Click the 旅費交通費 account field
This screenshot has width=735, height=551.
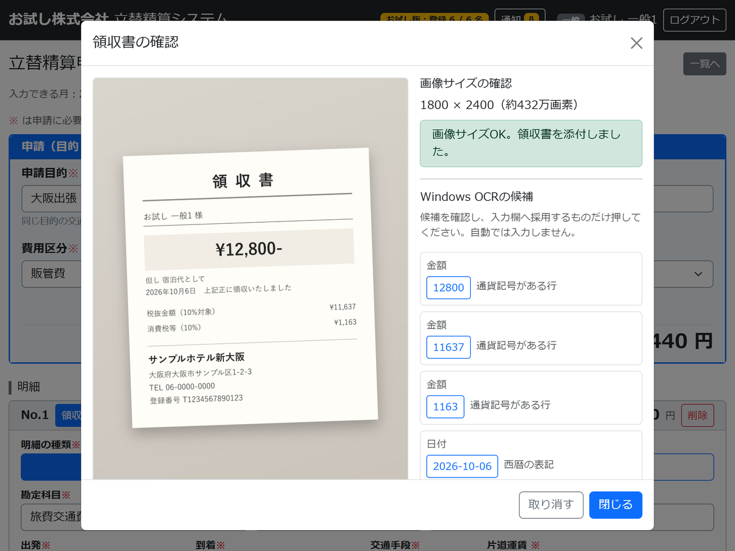(x=52, y=517)
